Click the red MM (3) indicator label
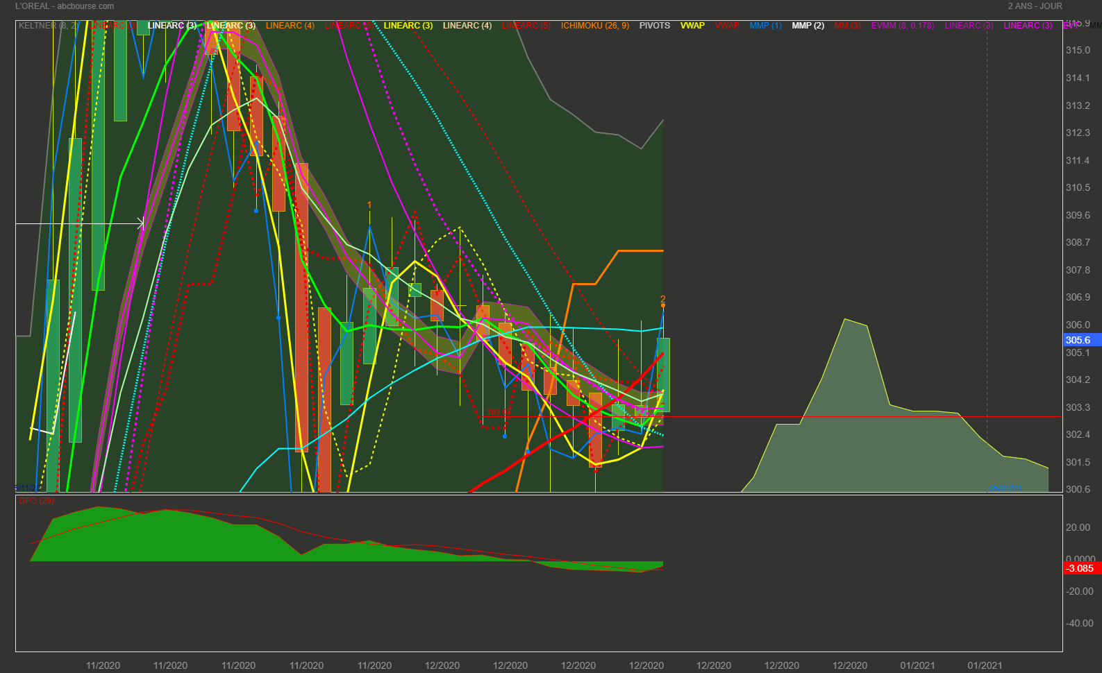 point(847,26)
